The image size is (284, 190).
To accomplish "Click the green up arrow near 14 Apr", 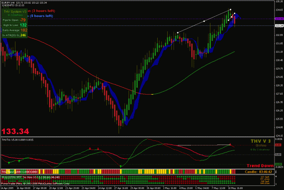I will [x=9, y=163].
